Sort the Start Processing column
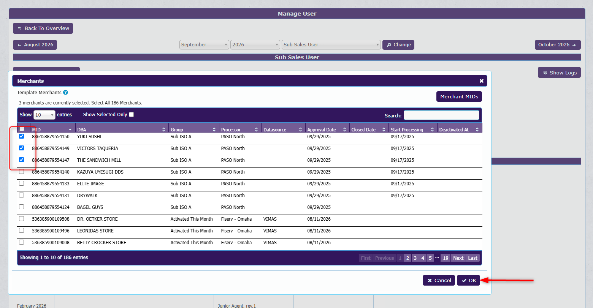This screenshot has width=593, height=308. [x=432, y=130]
